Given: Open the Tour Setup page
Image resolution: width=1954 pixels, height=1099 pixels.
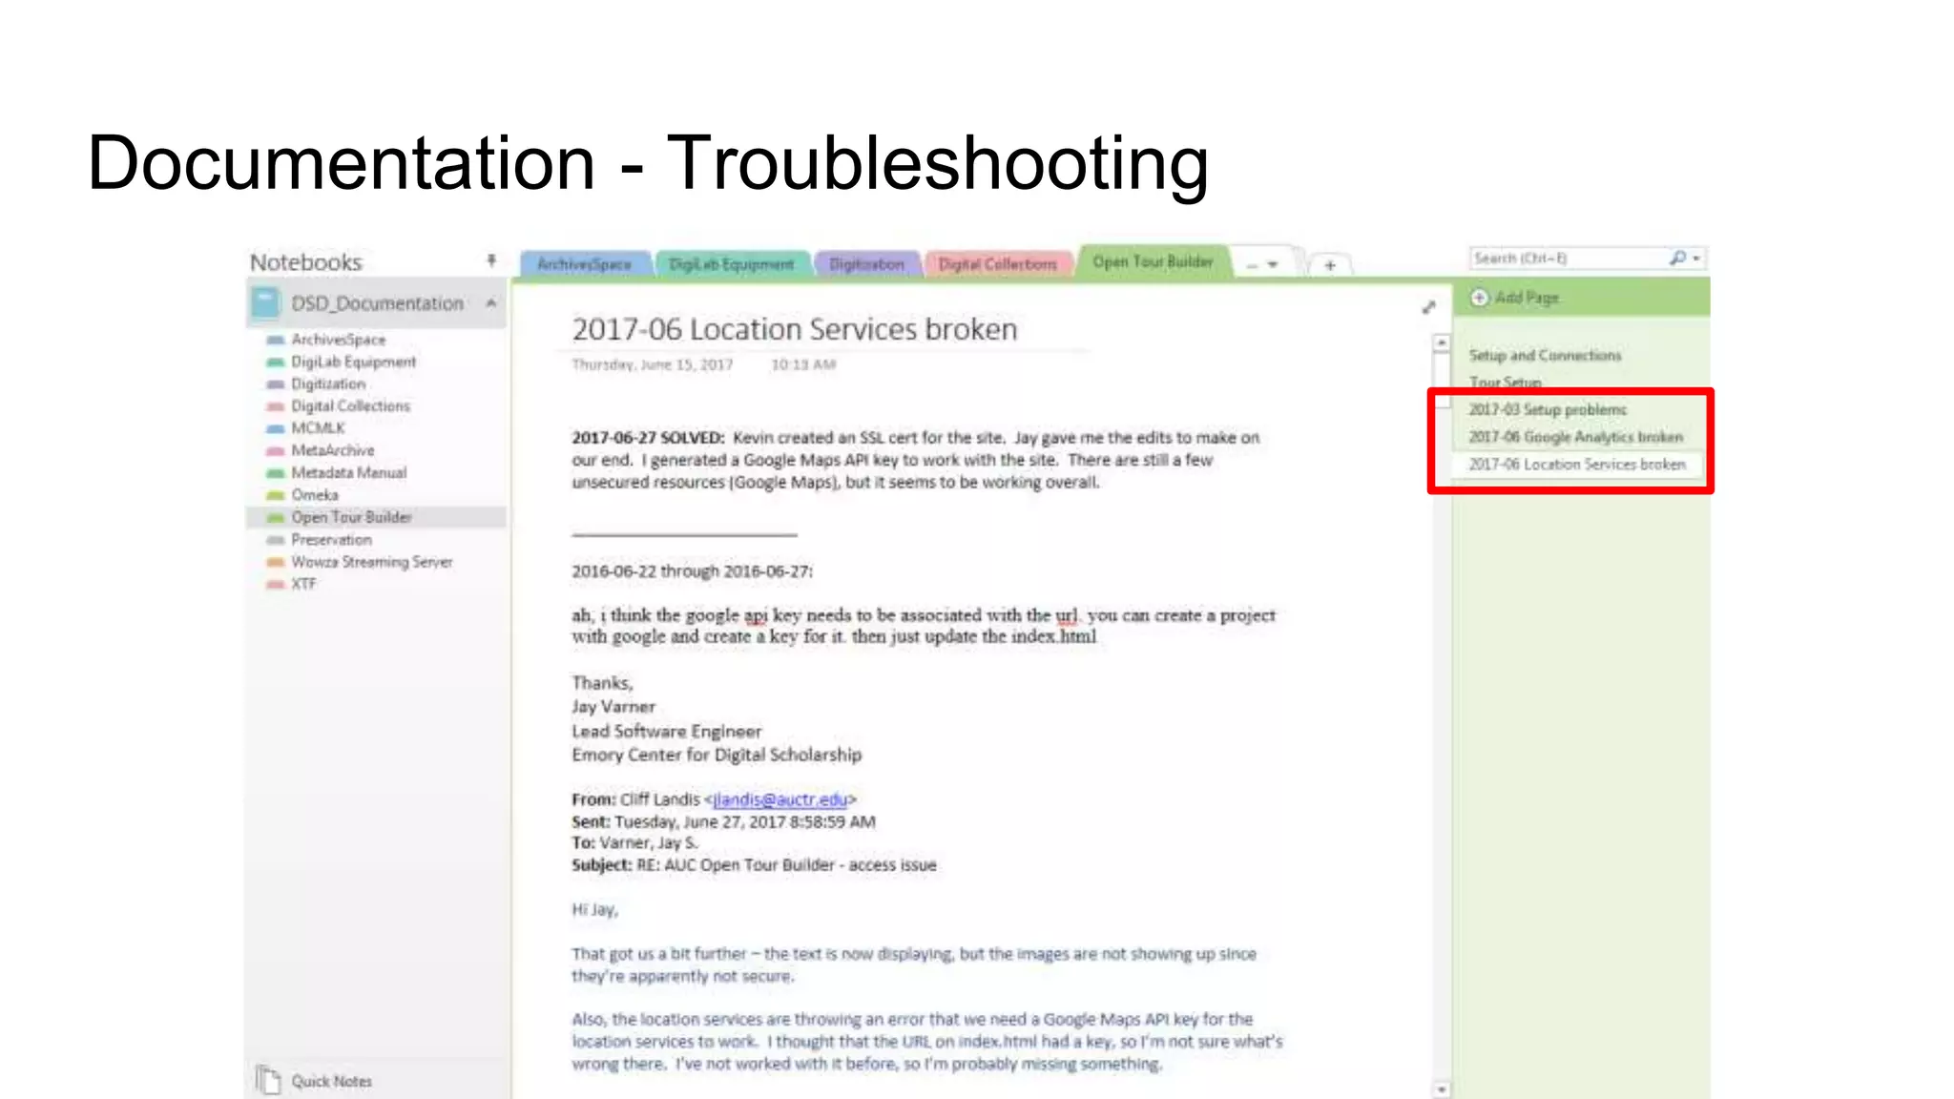Looking at the screenshot, I should tap(1505, 383).
